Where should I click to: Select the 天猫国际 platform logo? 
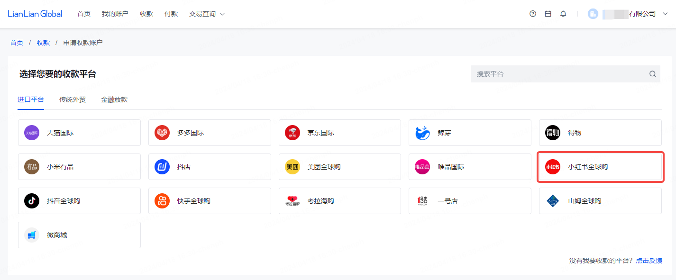tap(32, 133)
